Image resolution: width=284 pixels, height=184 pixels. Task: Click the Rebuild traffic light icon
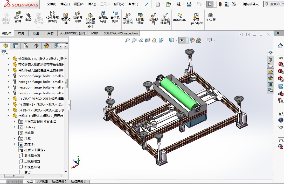coord(220,4)
